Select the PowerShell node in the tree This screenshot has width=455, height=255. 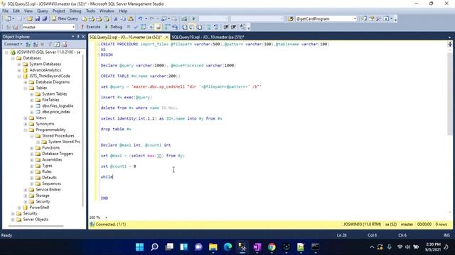[39, 208]
